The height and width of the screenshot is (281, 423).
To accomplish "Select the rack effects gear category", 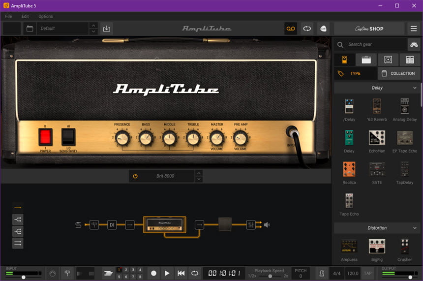I will click(410, 60).
